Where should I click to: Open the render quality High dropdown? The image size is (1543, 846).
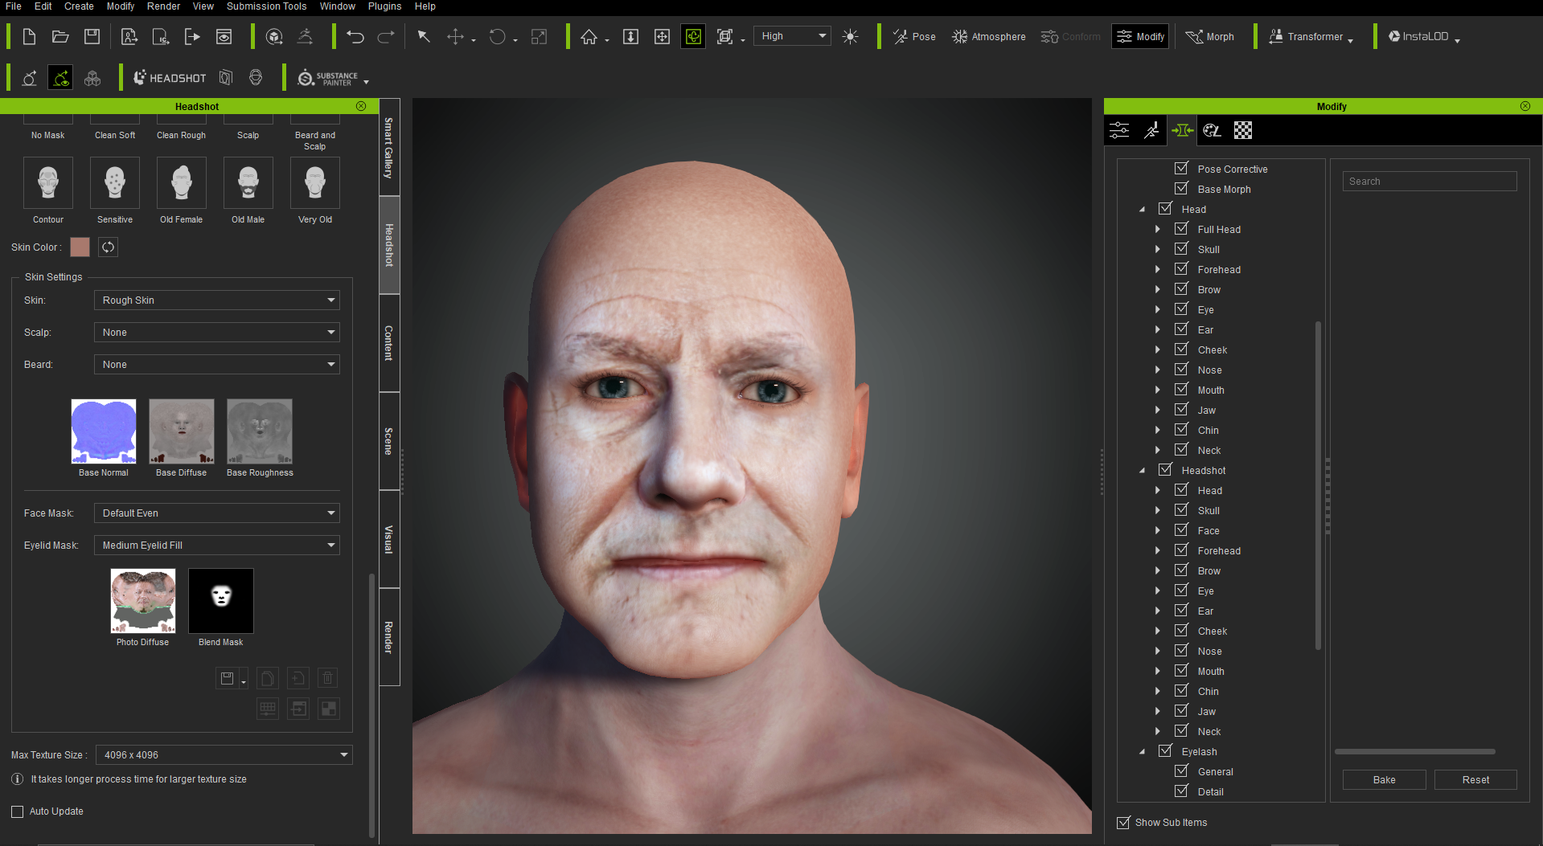pos(792,36)
